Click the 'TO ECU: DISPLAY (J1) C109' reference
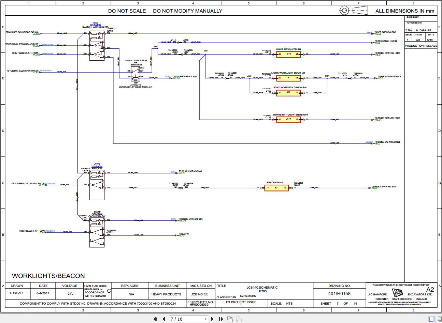This screenshot has width=442, height=323. [386, 41]
